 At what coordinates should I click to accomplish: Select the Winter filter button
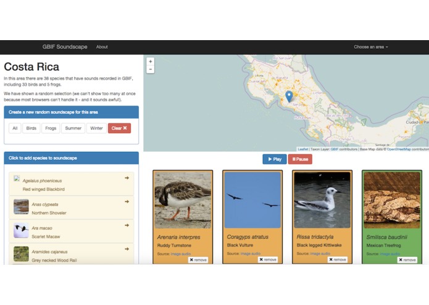pyautogui.click(x=96, y=128)
